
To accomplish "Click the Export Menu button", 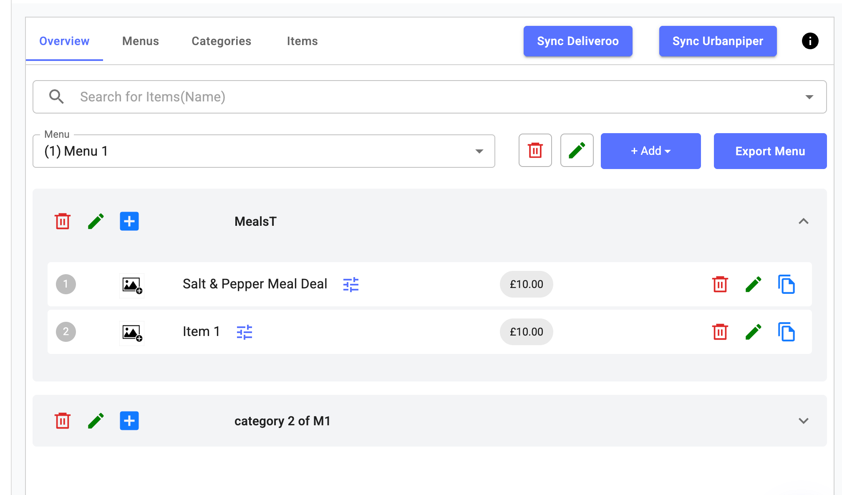I will point(770,151).
